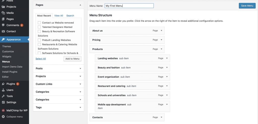Collapse menu using the arrow icon
258x124 pixels.
(x=3, y=117)
